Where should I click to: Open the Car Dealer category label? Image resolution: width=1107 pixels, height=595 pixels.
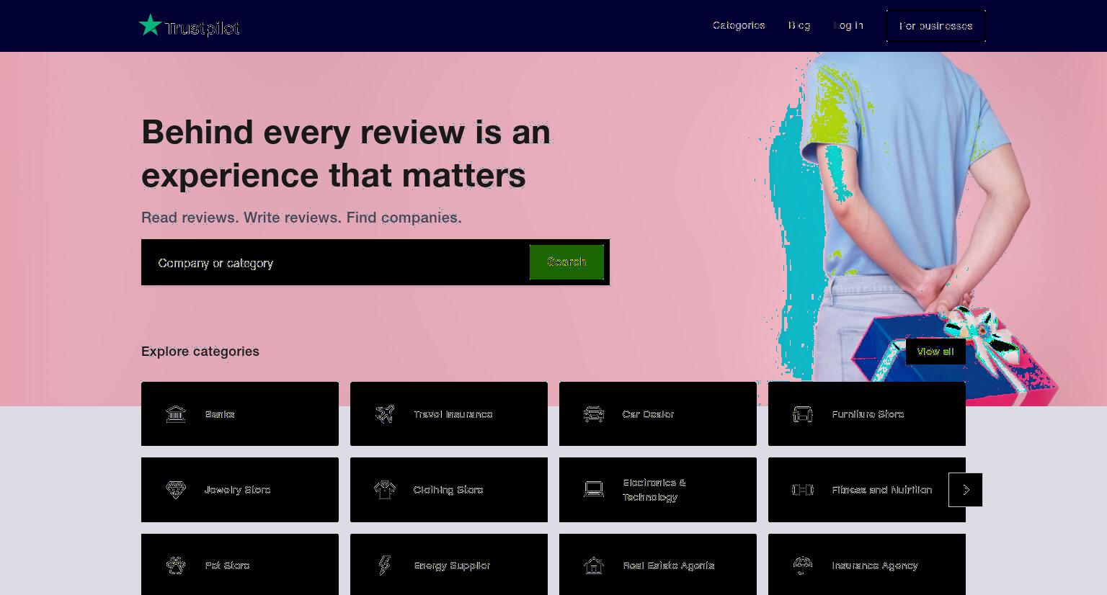click(x=649, y=414)
